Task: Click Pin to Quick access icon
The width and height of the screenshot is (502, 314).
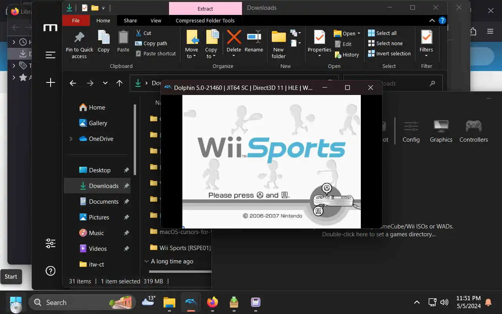Action: 79,38
